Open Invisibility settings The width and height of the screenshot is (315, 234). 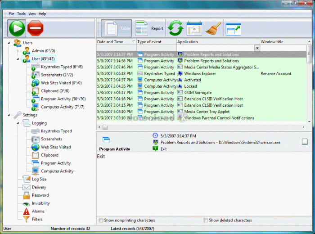coord(41,203)
